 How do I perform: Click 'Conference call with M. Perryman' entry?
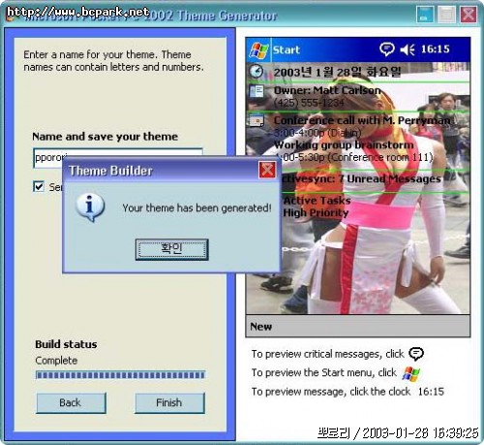point(362,120)
